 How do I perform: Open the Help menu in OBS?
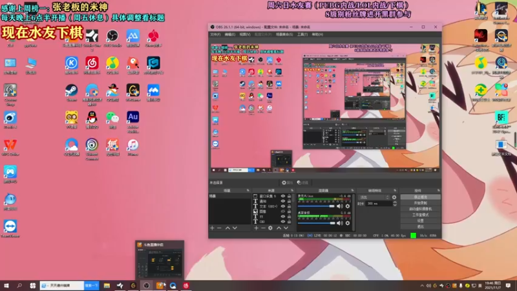click(317, 34)
